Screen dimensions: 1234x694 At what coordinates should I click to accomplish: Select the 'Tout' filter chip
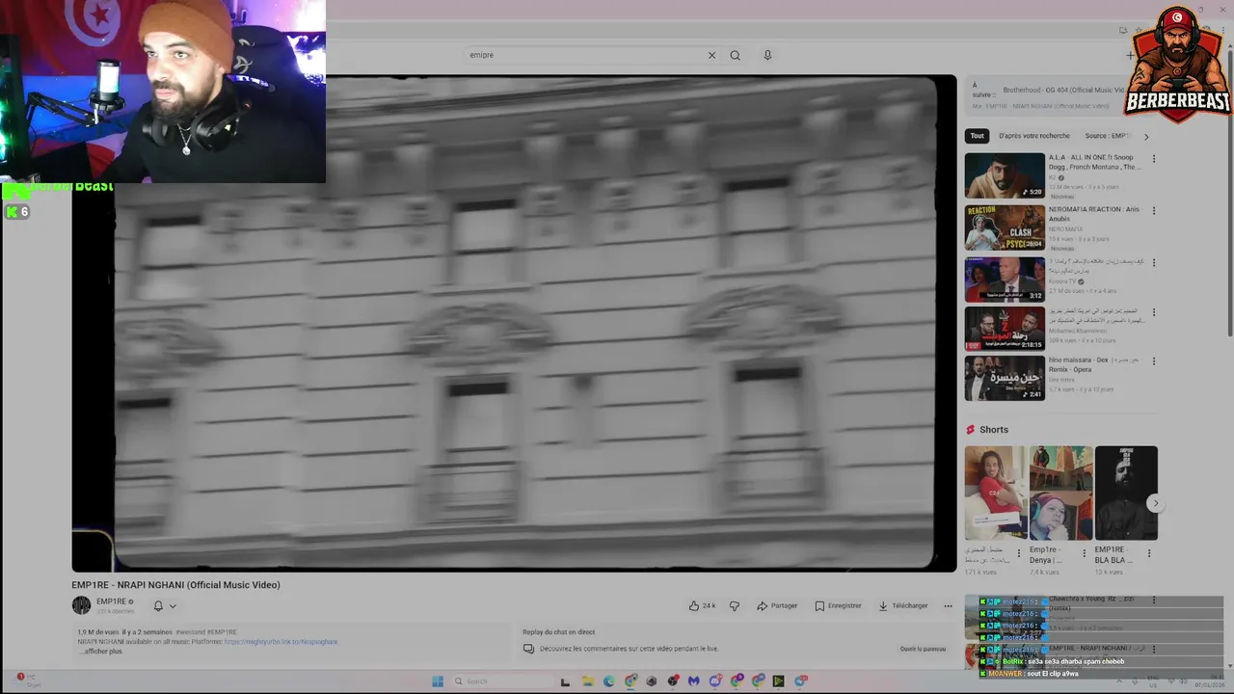pos(978,136)
